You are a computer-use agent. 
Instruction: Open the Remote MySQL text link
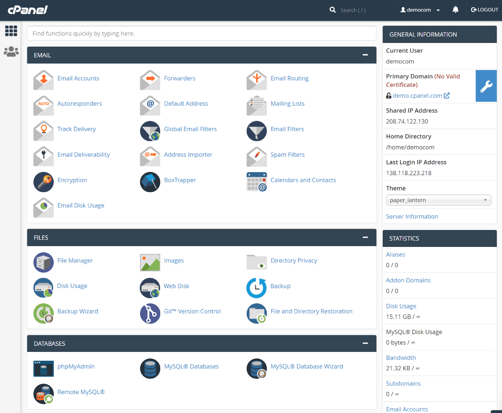81,392
